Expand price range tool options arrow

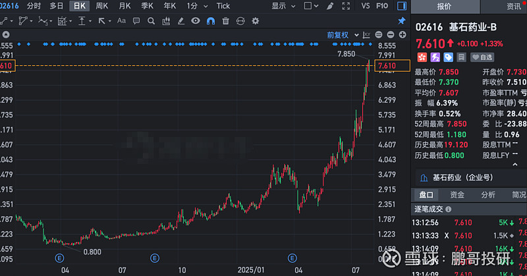pos(90,21)
